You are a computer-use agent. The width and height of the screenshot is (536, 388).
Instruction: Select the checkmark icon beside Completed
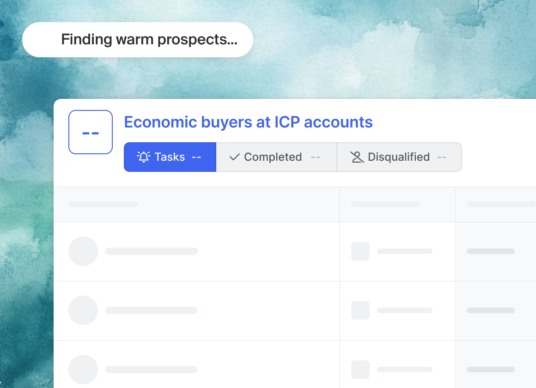(235, 157)
